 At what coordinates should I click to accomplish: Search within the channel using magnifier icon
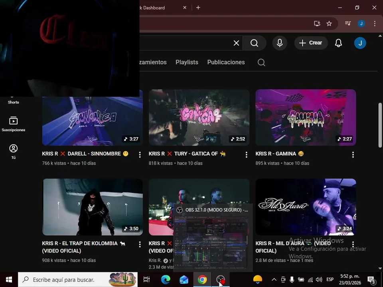(261, 63)
